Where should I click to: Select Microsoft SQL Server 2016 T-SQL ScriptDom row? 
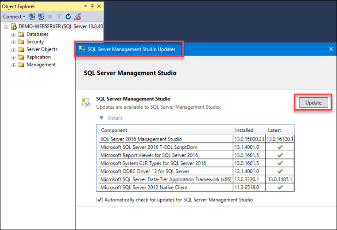(x=196, y=147)
